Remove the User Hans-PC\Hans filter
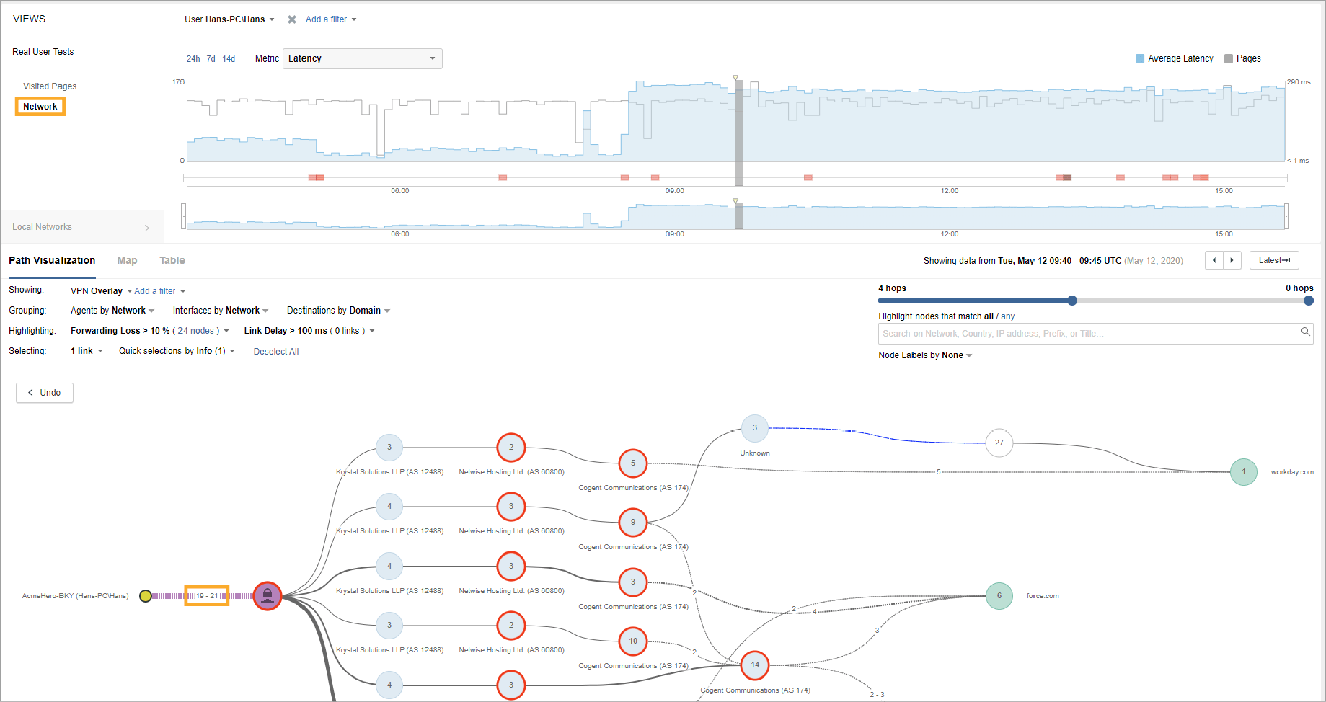The width and height of the screenshot is (1326, 702). (x=292, y=19)
